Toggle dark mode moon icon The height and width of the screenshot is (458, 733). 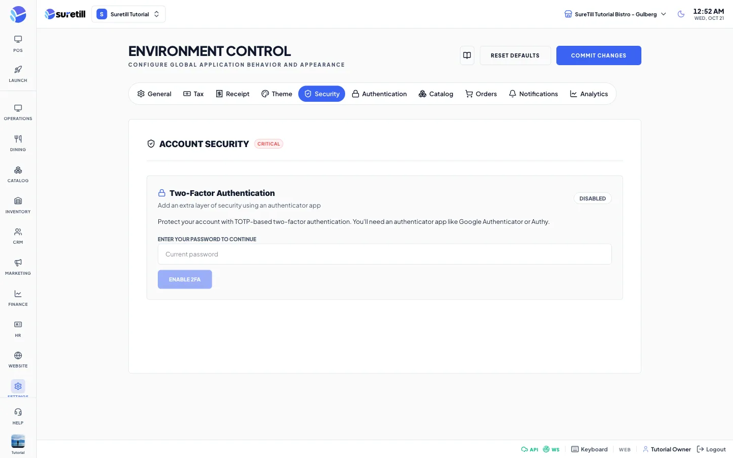coord(681,14)
